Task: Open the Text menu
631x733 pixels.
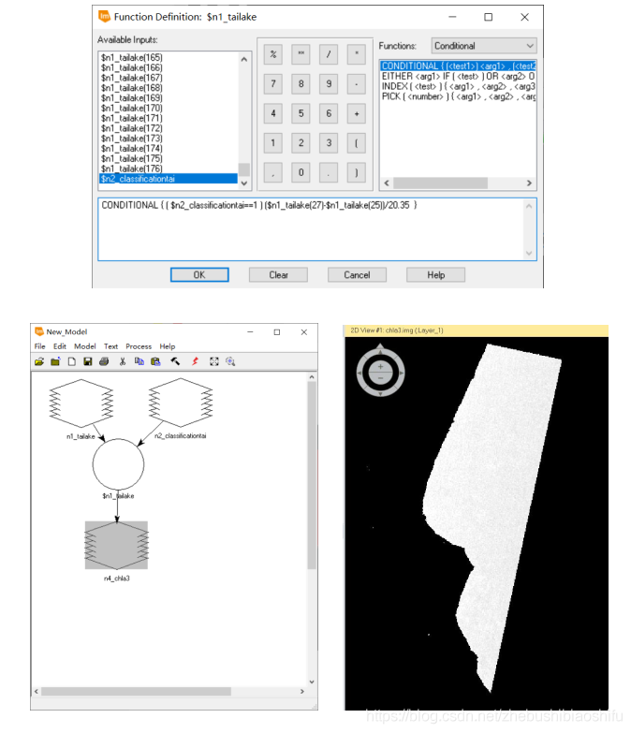Action: pyautogui.click(x=110, y=346)
